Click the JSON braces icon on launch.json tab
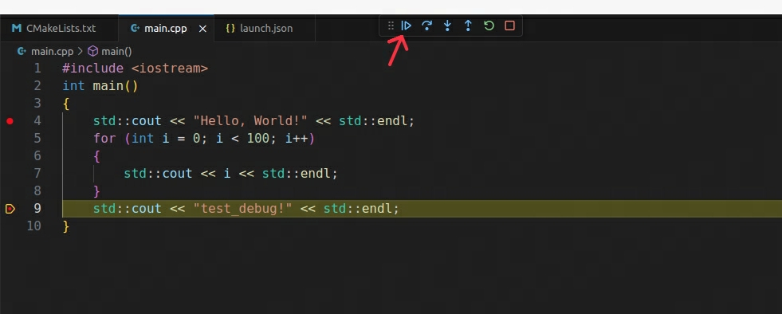The height and width of the screenshot is (314, 782). [230, 29]
